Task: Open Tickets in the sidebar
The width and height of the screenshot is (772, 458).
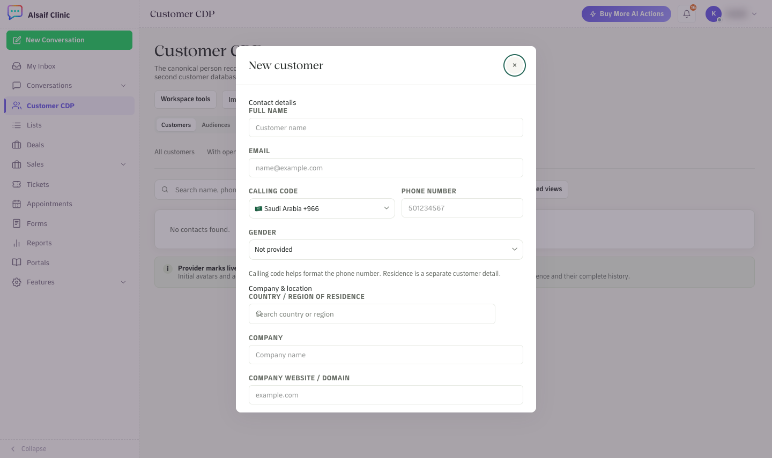Action: (69, 184)
